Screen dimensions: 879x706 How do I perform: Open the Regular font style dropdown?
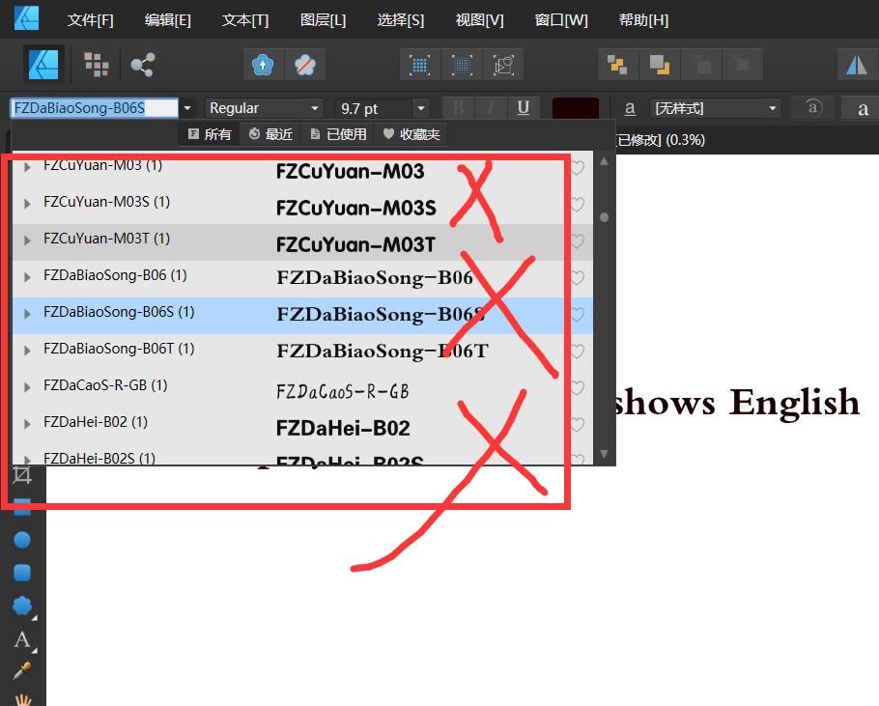[265, 108]
